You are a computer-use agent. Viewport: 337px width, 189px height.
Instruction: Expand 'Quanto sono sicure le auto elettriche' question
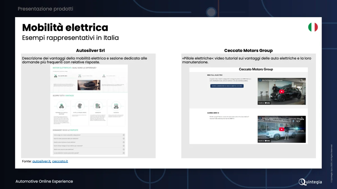point(89,150)
